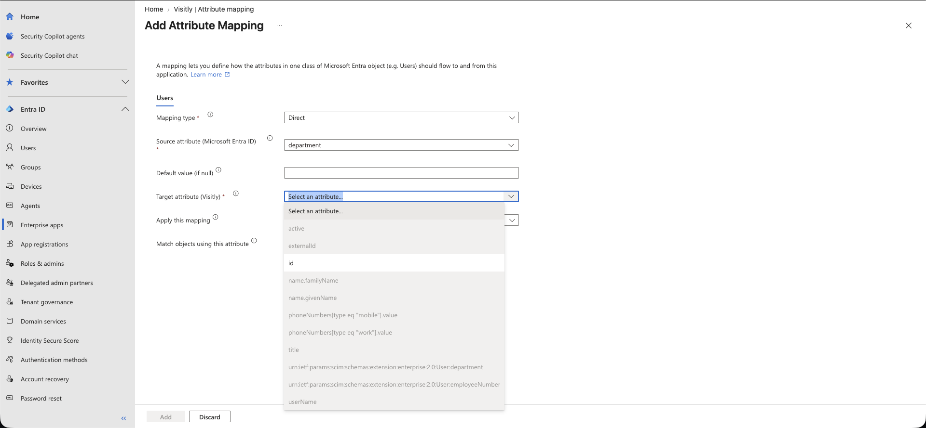The image size is (926, 428).
Task: Open the Apply this mapping dropdown arrow
Action: (x=512, y=220)
